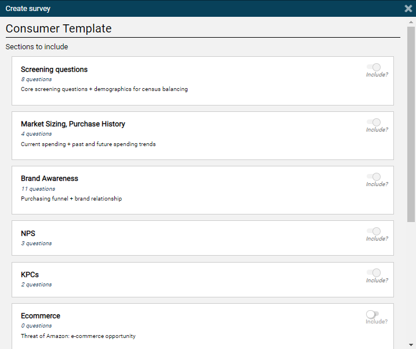Image resolution: width=416 pixels, height=349 pixels.
Task: Select the Brand Awareness section title
Action: [49, 179]
